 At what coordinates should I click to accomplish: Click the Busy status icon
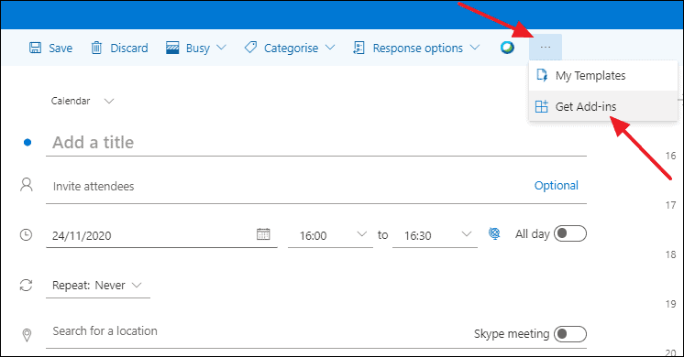172,48
